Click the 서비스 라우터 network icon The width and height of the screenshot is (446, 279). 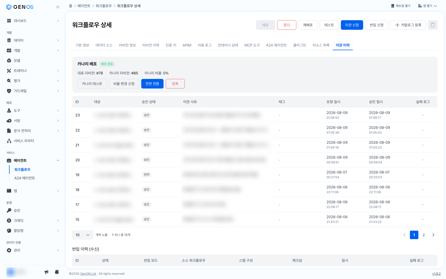9,141
